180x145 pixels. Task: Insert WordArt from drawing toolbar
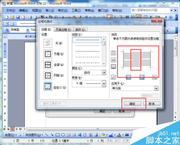tap(80, 135)
